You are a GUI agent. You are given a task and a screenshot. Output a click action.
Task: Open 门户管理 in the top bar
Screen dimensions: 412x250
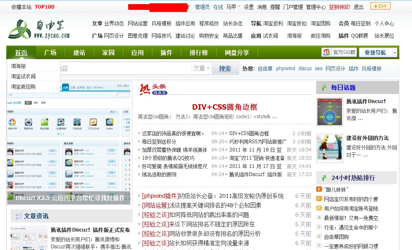pos(293,7)
